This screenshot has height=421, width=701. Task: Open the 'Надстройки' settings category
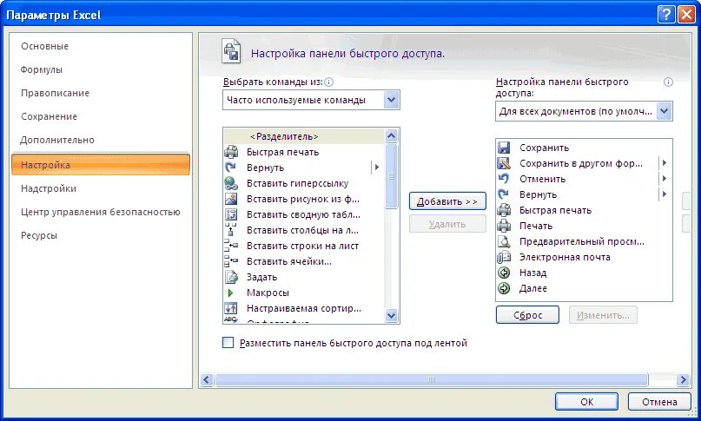[49, 188]
